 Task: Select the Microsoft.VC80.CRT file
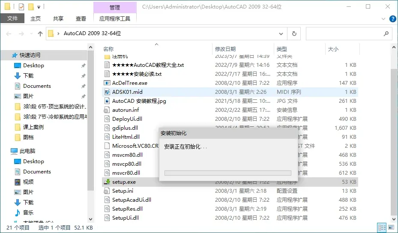(x=135, y=146)
